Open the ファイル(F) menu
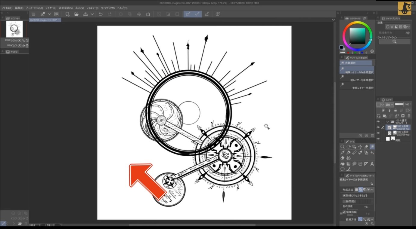Screen dimensions: 416x229 [x=7, y=8]
